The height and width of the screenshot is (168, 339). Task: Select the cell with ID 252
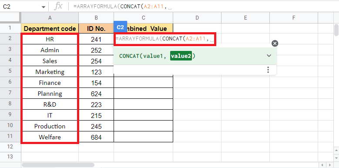coord(96,50)
